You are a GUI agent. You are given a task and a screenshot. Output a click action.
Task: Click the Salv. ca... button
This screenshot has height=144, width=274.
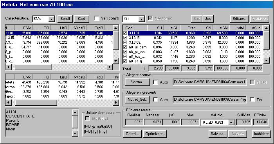coord(218,134)
